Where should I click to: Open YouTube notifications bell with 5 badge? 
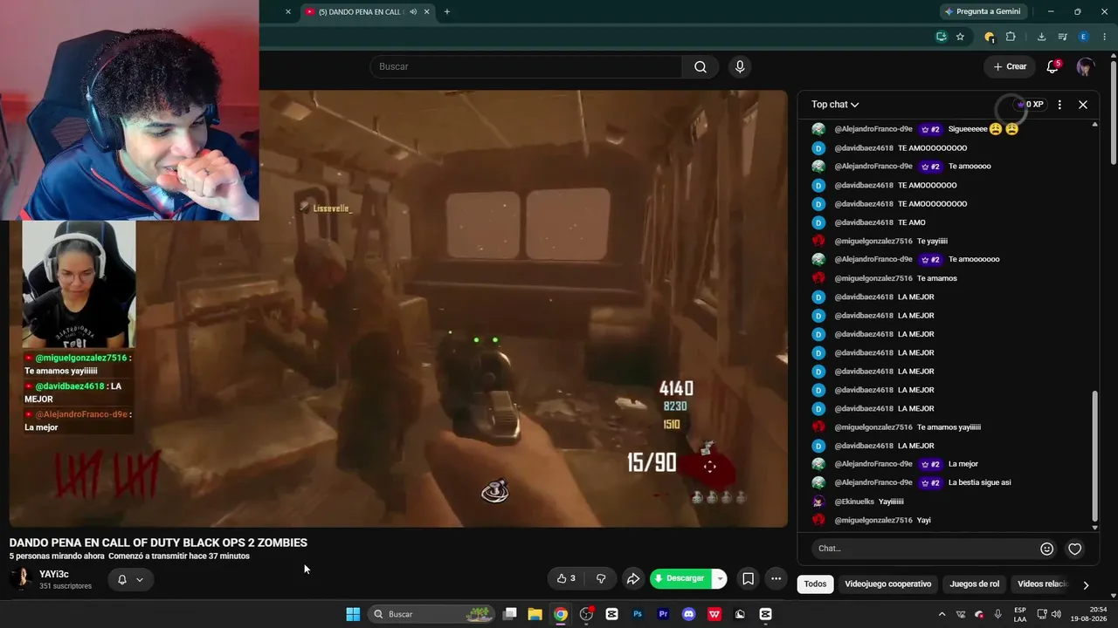1053,67
